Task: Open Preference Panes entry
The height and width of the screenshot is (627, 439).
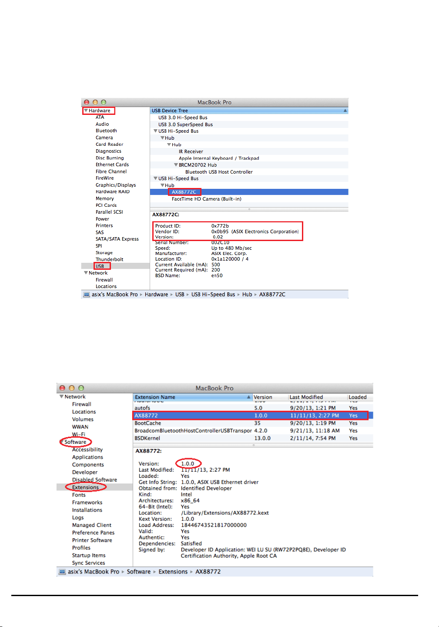Action: point(93,533)
